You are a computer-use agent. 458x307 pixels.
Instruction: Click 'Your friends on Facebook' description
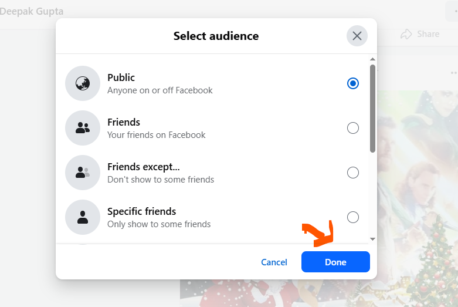coord(156,135)
